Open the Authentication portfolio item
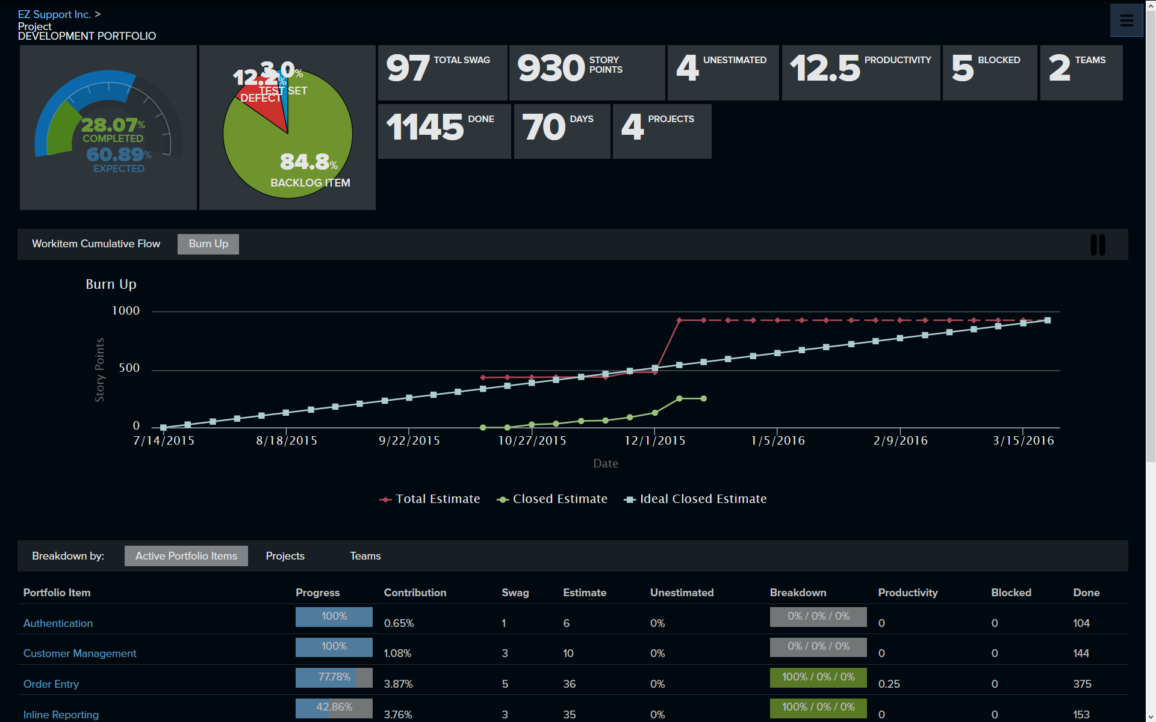Screen dimensions: 1156x722 point(58,623)
